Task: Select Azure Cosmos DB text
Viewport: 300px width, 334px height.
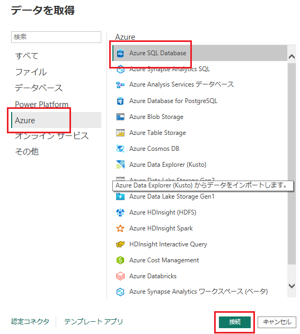Action: (x=154, y=149)
